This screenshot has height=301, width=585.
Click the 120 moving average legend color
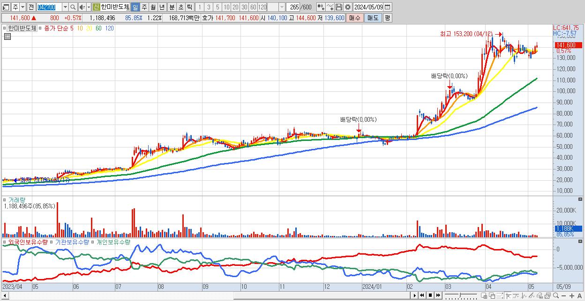109,28
